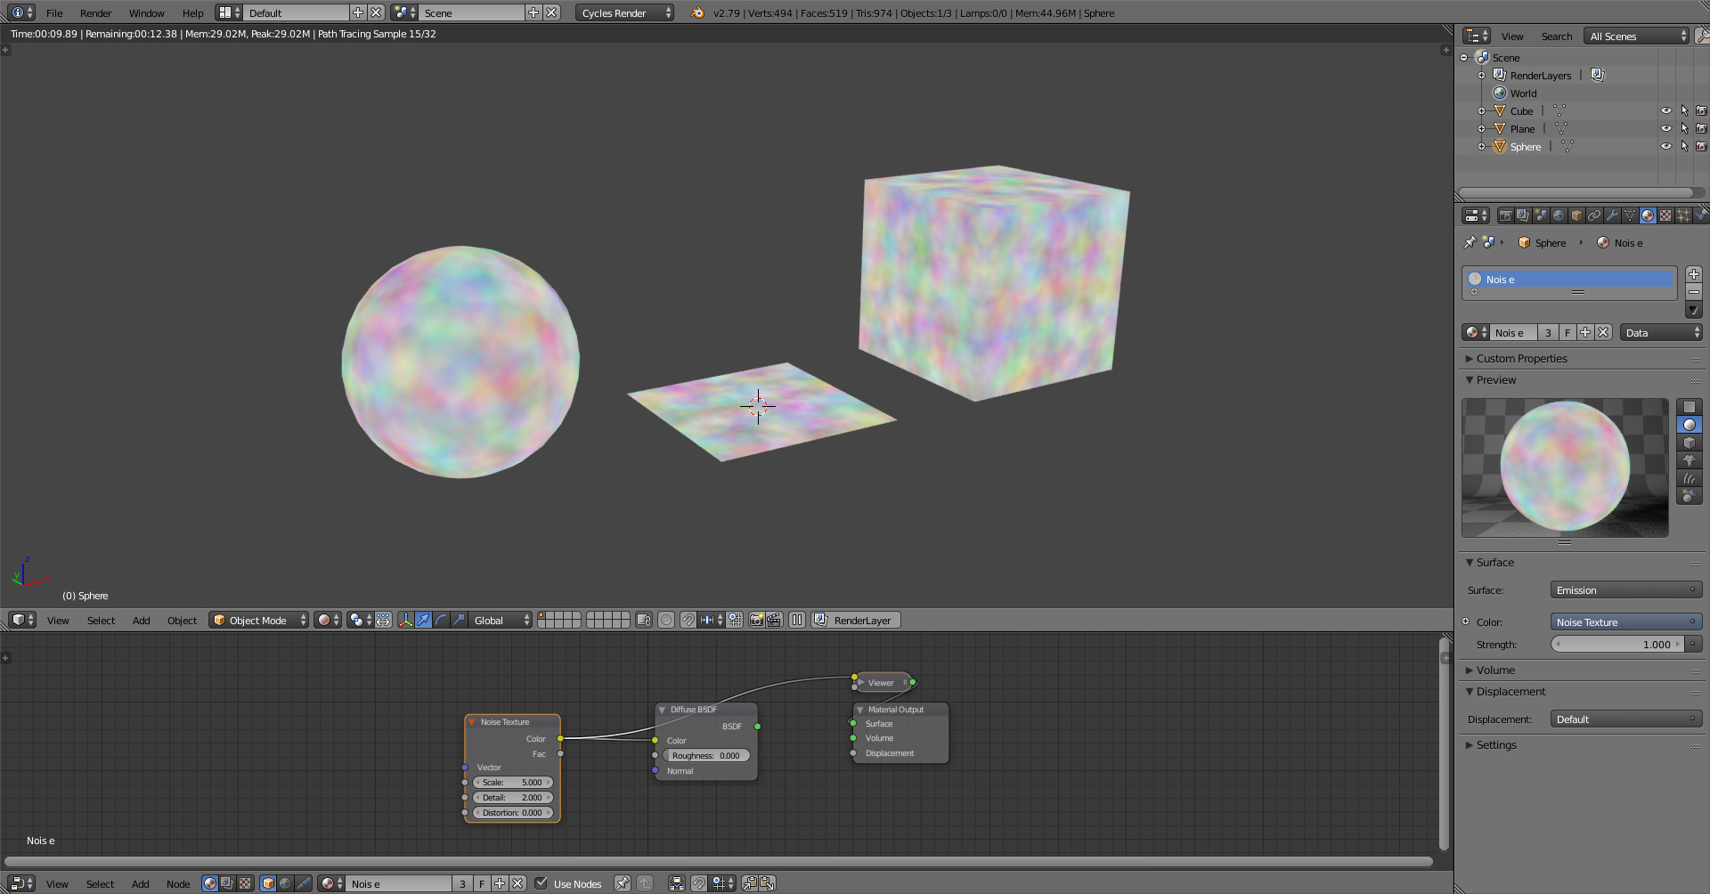This screenshot has height=894, width=1710.
Task: Open the Particles properties tab
Action: point(1683,215)
